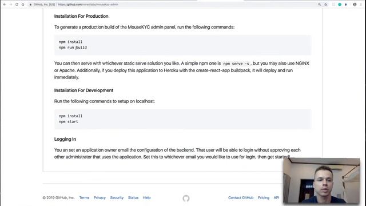The height and width of the screenshot is (206, 366).
Task: Open the API footer link
Action: 276,197
